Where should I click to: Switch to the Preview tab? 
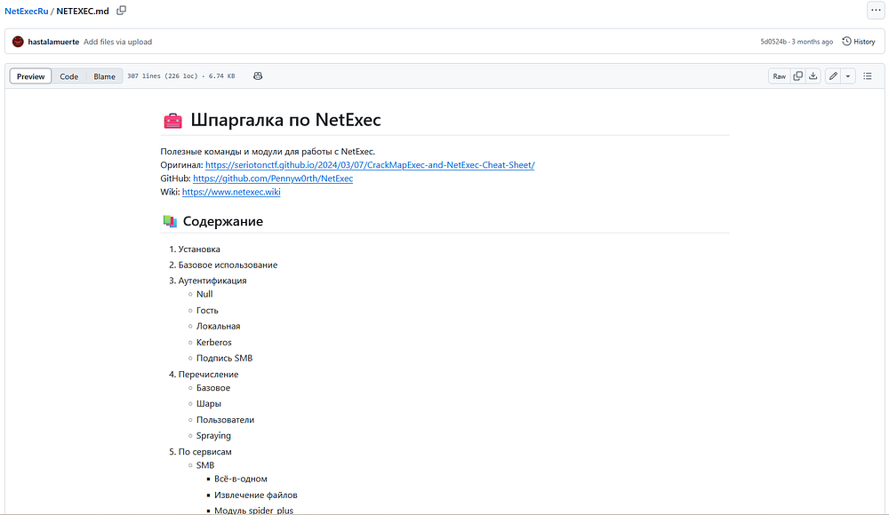coord(30,76)
